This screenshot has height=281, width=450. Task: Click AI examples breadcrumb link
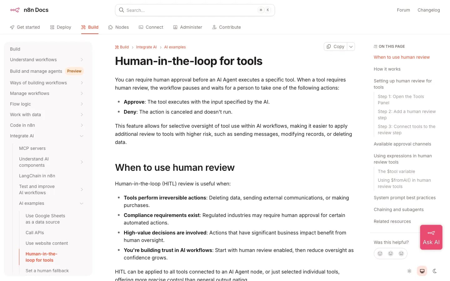(175, 47)
